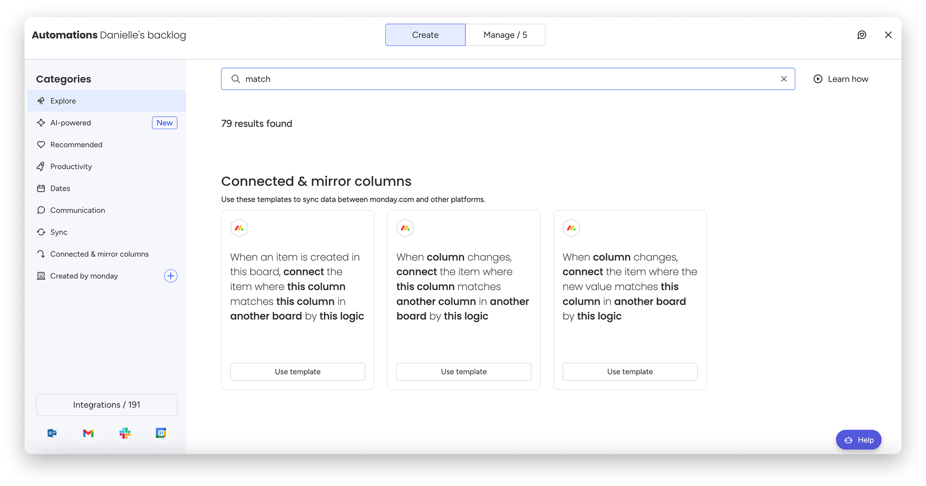Click the '79 results found' text
Screen dimensions: 926x486
(256, 124)
